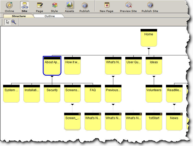Select the ReadMe... page node
Viewport: 193px width, 146px height.
174,94
